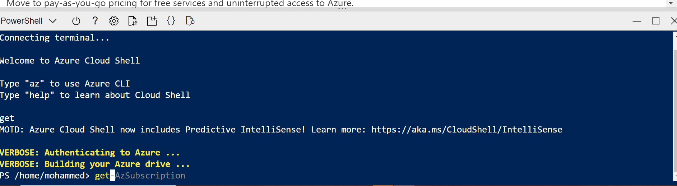Expand the PowerShell shell type dropdown
Viewport: 677px width, 186px height.
[x=29, y=21]
